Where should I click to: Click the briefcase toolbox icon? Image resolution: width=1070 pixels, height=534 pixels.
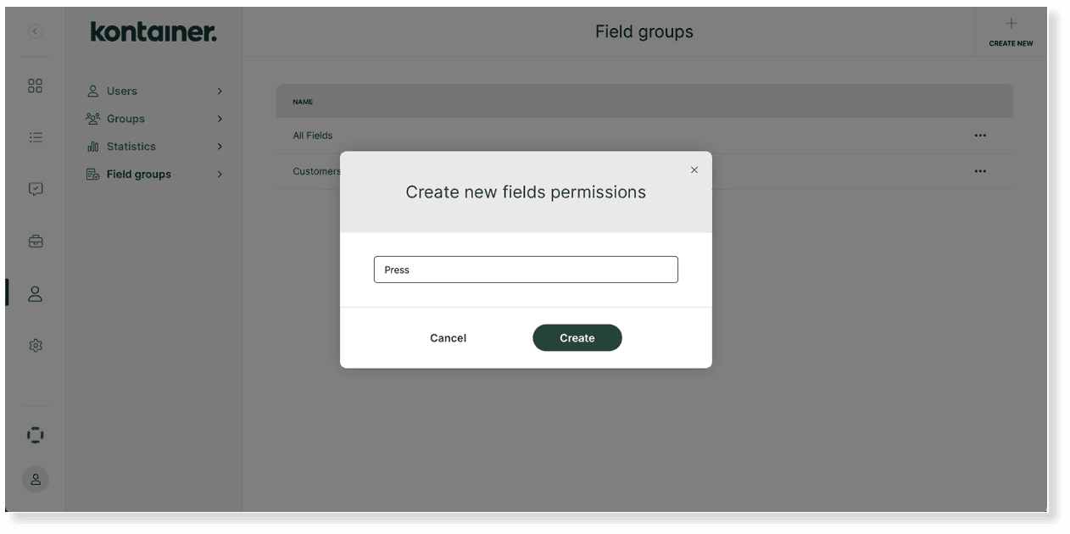pyautogui.click(x=35, y=241)
